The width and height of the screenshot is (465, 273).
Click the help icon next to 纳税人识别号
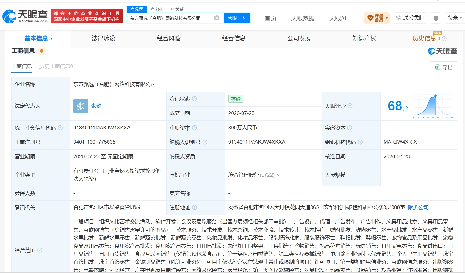tap(205, 142)
